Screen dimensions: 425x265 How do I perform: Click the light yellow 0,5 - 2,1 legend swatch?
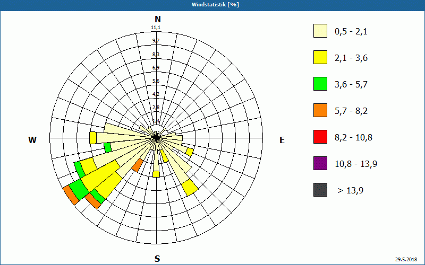tap(320, 31)
